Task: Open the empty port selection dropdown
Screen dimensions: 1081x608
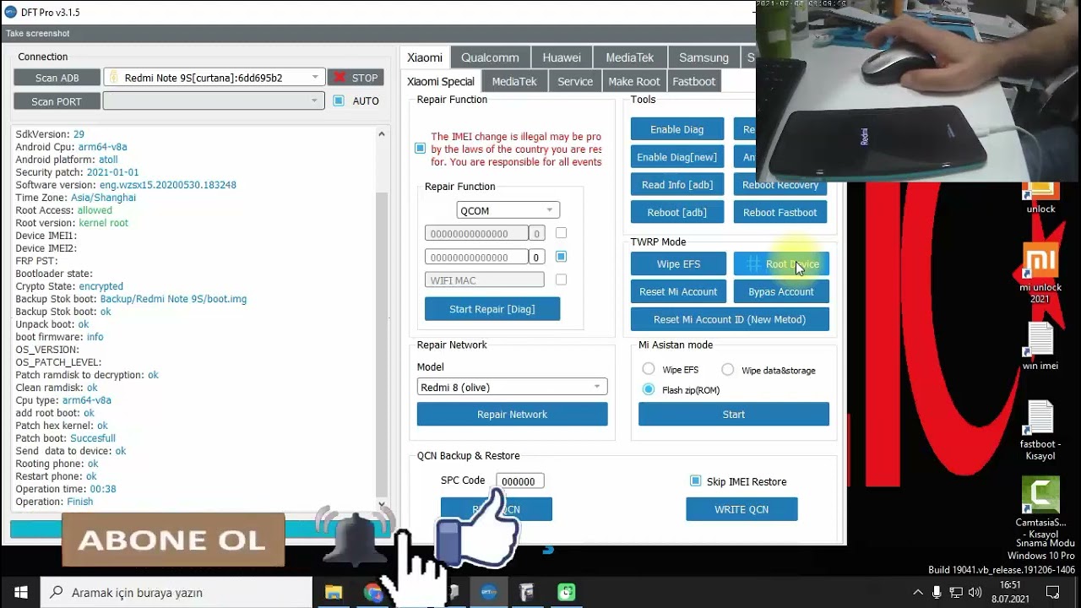Action: click(214, 100)
